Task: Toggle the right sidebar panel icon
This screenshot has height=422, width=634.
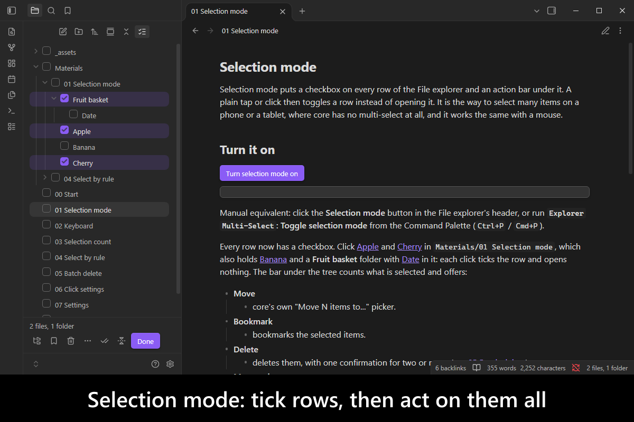Action: tap(552, 11)
